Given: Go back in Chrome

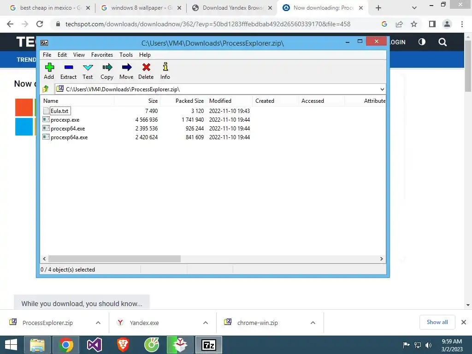Looking at the screenshot, I should (10, 24).
